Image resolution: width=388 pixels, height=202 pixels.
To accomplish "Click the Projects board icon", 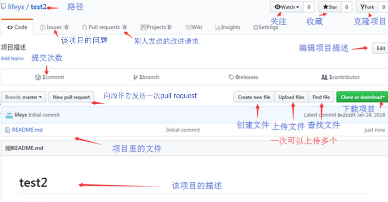I will pyautogui.click(x=143, y=27).
